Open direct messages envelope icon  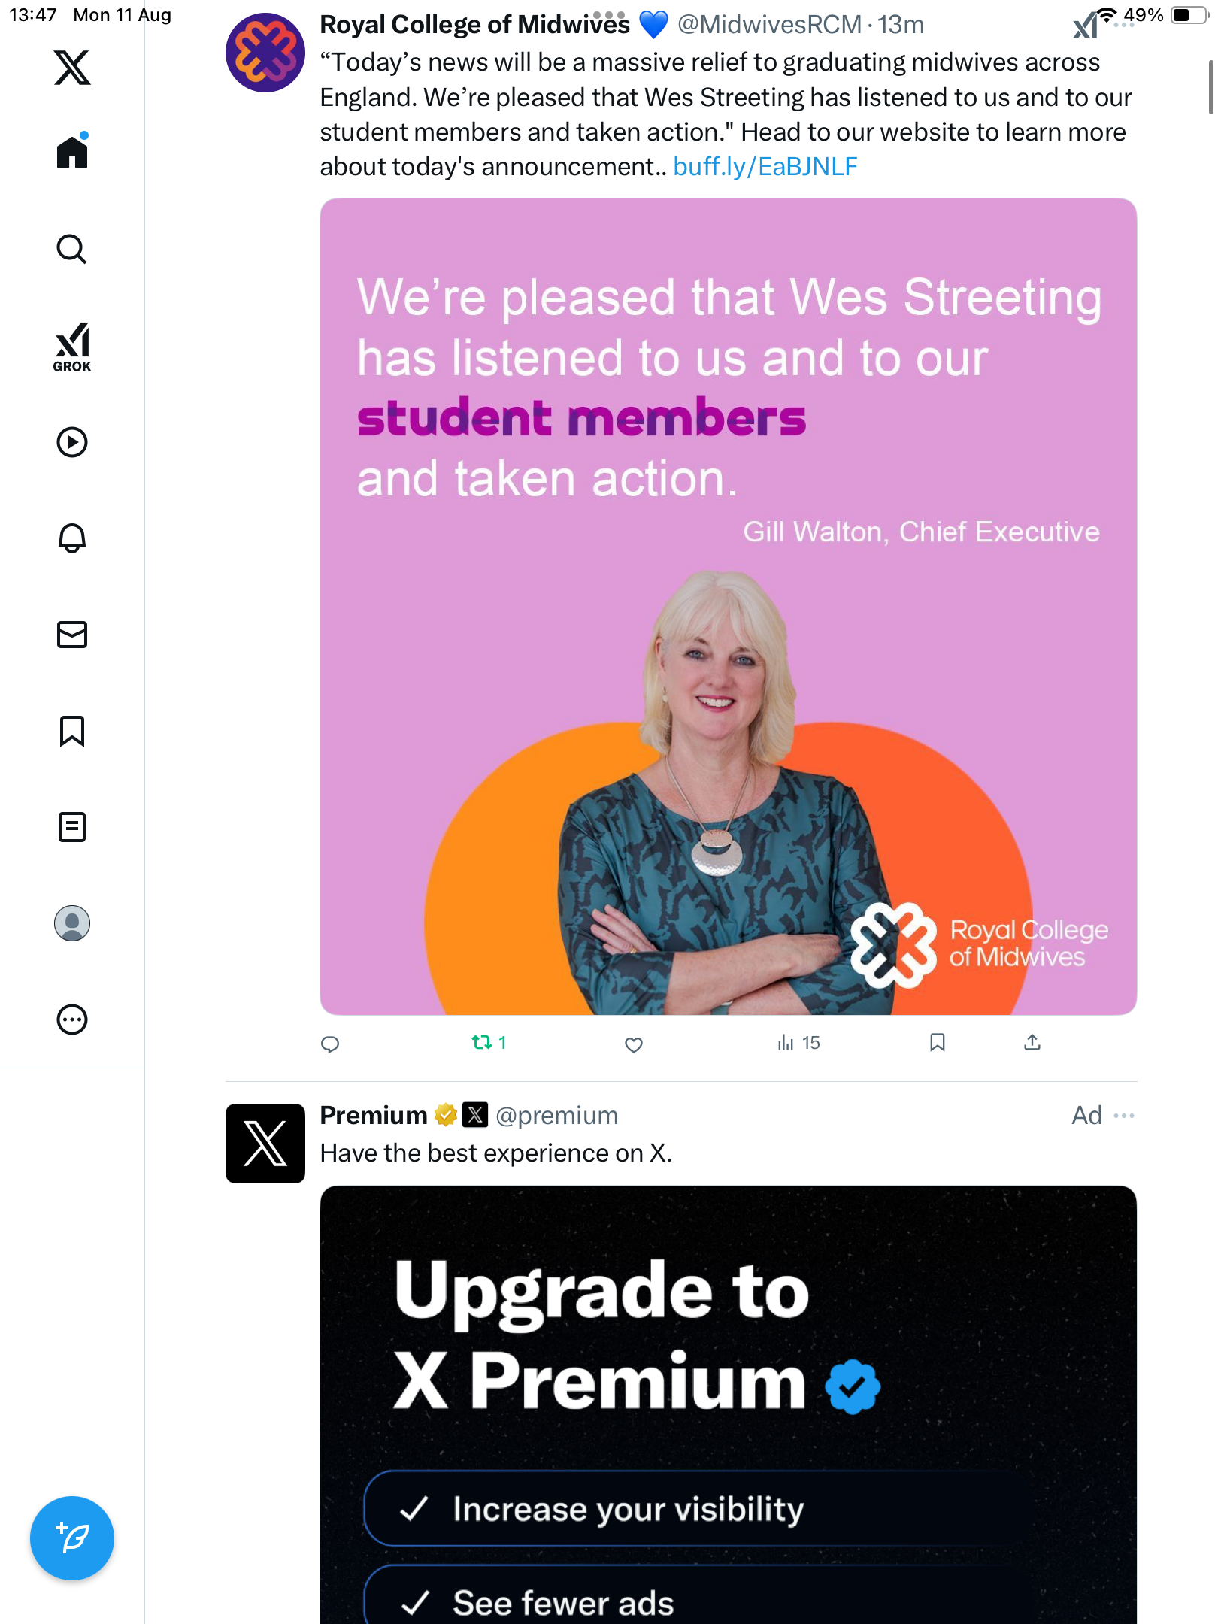click(x=72, y=635)
